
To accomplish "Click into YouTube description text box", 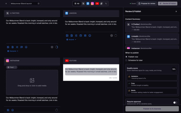I will click(91, 71).
